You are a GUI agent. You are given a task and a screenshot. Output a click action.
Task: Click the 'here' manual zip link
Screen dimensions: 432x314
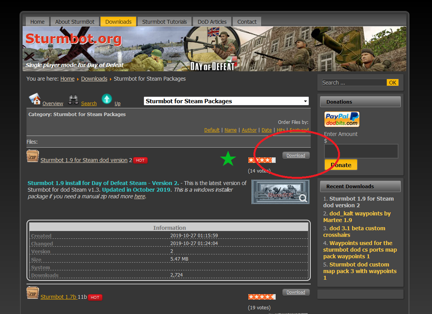(140, 196)
